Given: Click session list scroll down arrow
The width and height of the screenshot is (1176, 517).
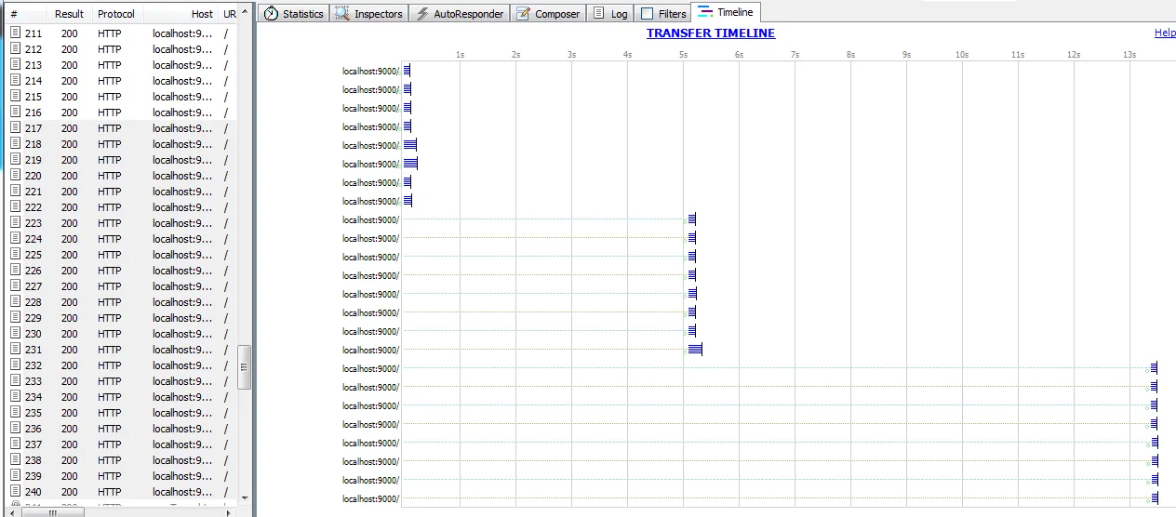Looking at the screenshot, I should [245, 497].
